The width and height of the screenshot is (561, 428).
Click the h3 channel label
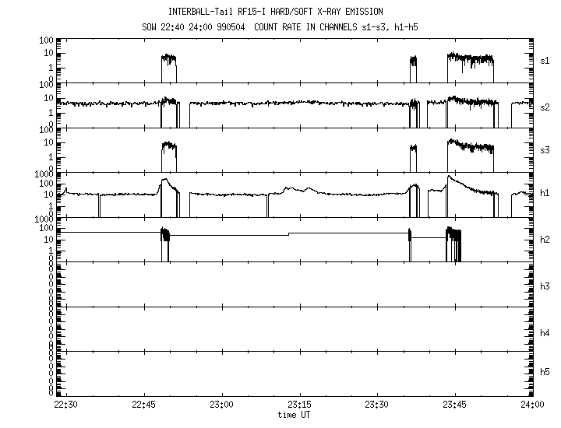point(545,286)
